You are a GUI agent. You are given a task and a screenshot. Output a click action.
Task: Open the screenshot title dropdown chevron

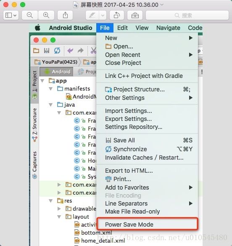click(x=162, y=5)
